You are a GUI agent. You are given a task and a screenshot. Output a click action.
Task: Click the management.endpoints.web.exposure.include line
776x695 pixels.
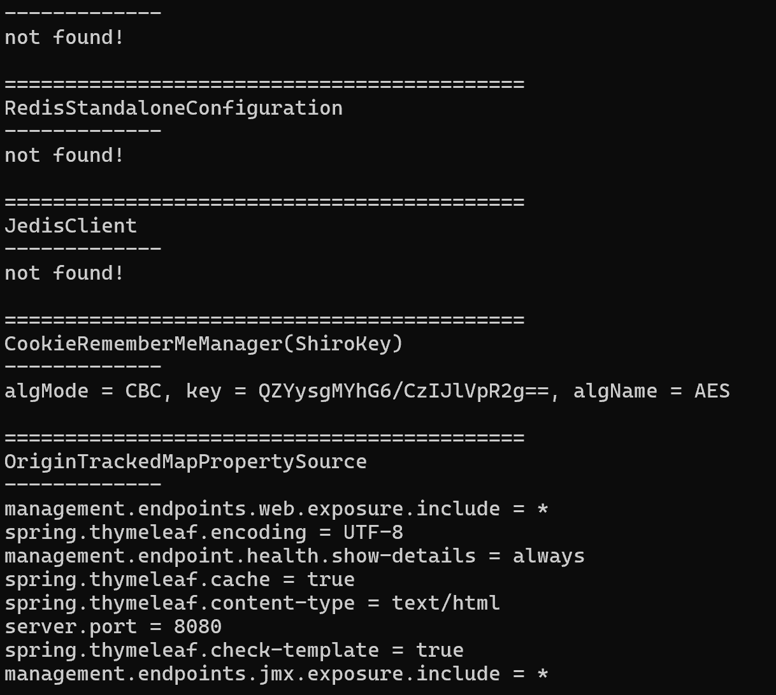(277, 508)
